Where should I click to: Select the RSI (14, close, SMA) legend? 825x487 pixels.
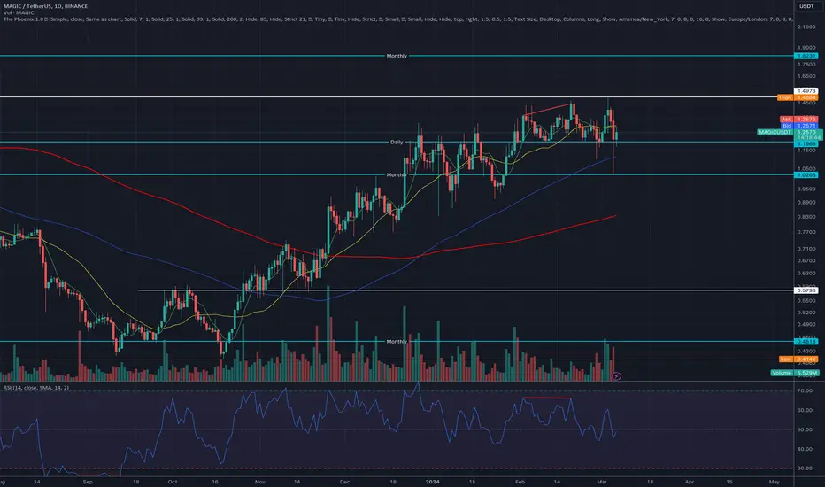[35, 388]
